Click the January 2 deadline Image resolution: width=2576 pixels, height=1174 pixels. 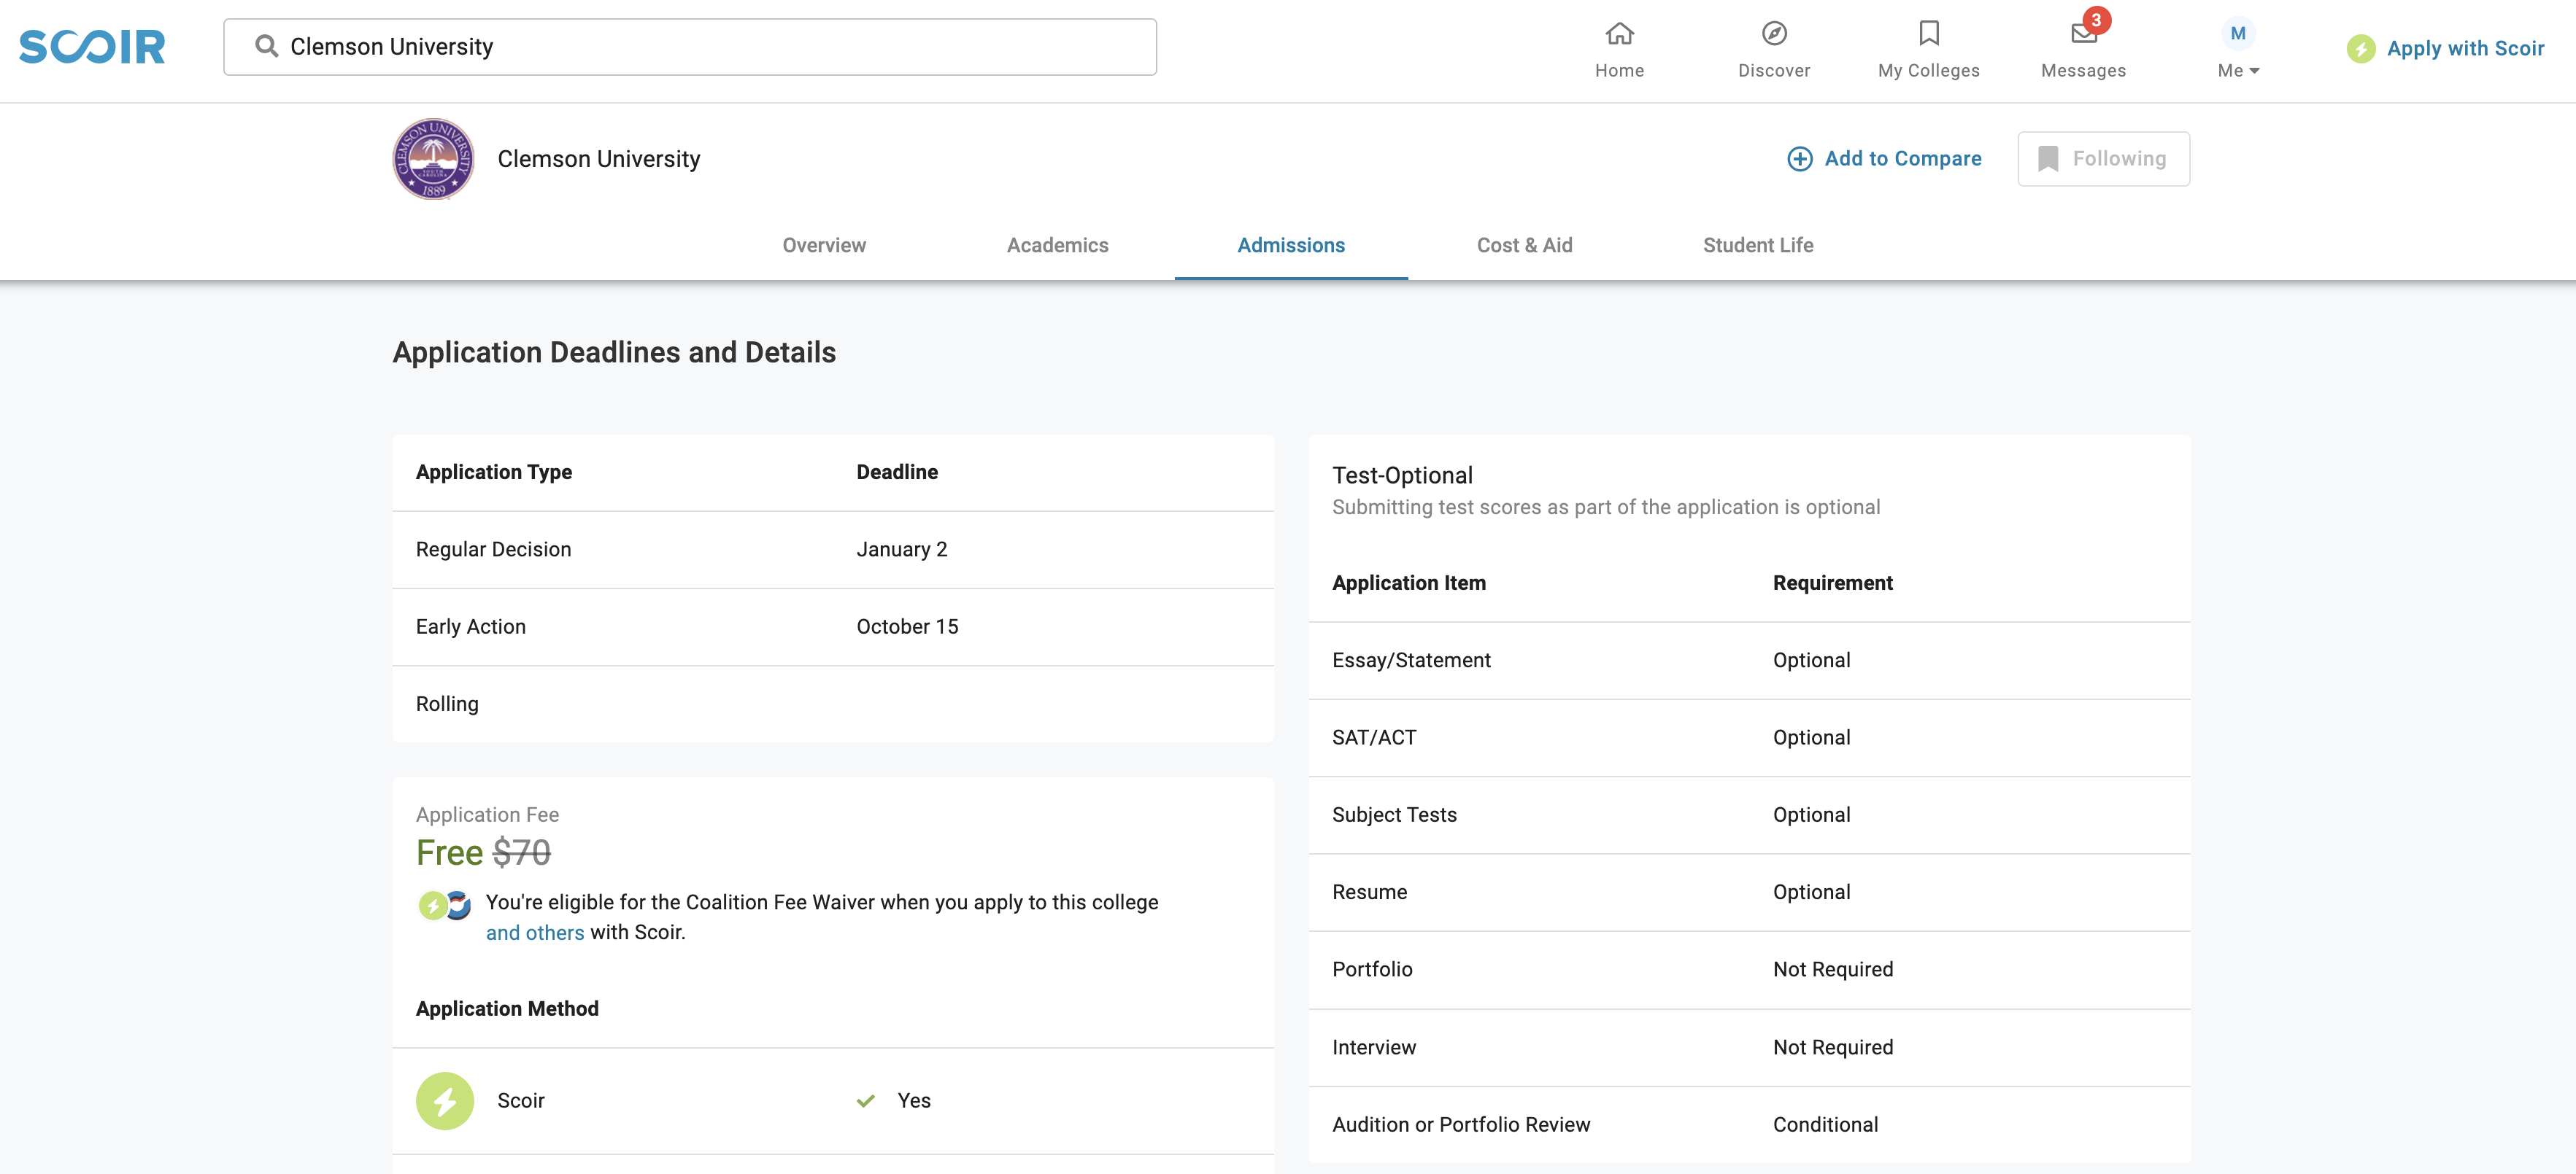901,550
